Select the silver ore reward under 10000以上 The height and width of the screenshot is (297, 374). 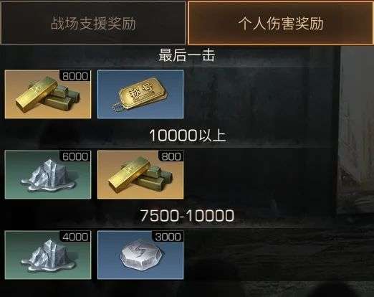(x=48, y=174)
